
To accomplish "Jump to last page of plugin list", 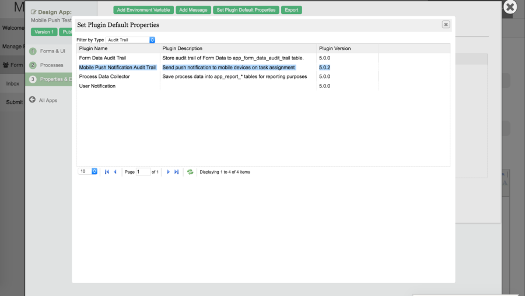I will point(177,172).
